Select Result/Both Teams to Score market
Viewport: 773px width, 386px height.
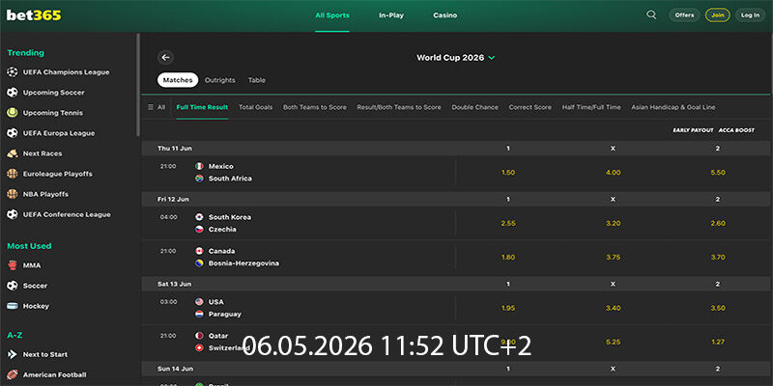(x=399, y=107)
